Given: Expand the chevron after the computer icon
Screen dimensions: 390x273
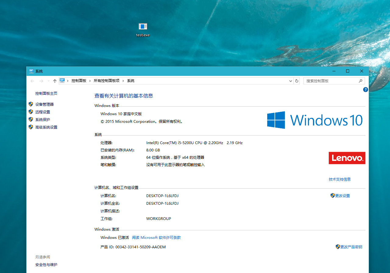Looking at the screenshot, I should (x=68, y=81).
